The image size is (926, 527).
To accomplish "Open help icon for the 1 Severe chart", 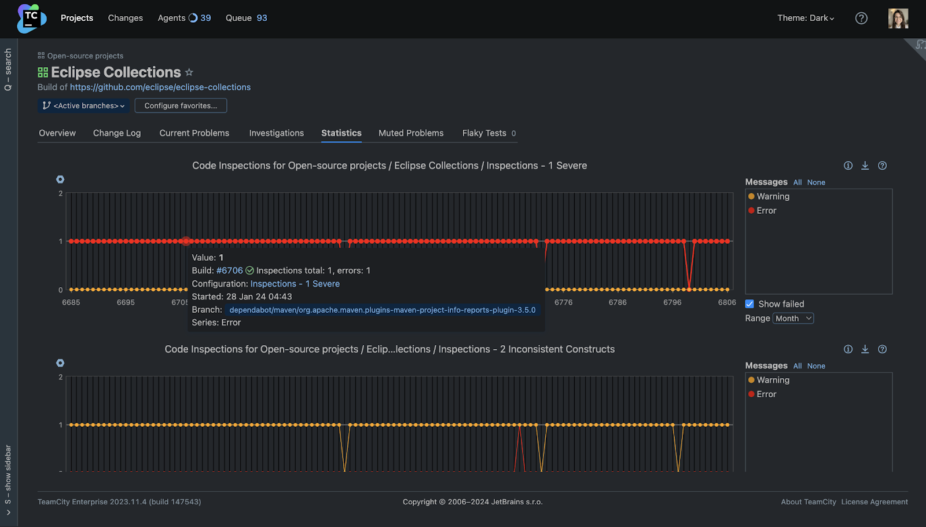I will (x=882, y=166).
